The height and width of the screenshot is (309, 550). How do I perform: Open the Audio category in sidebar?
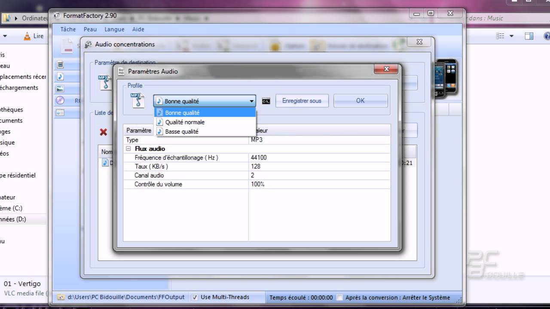click(61, 76)
